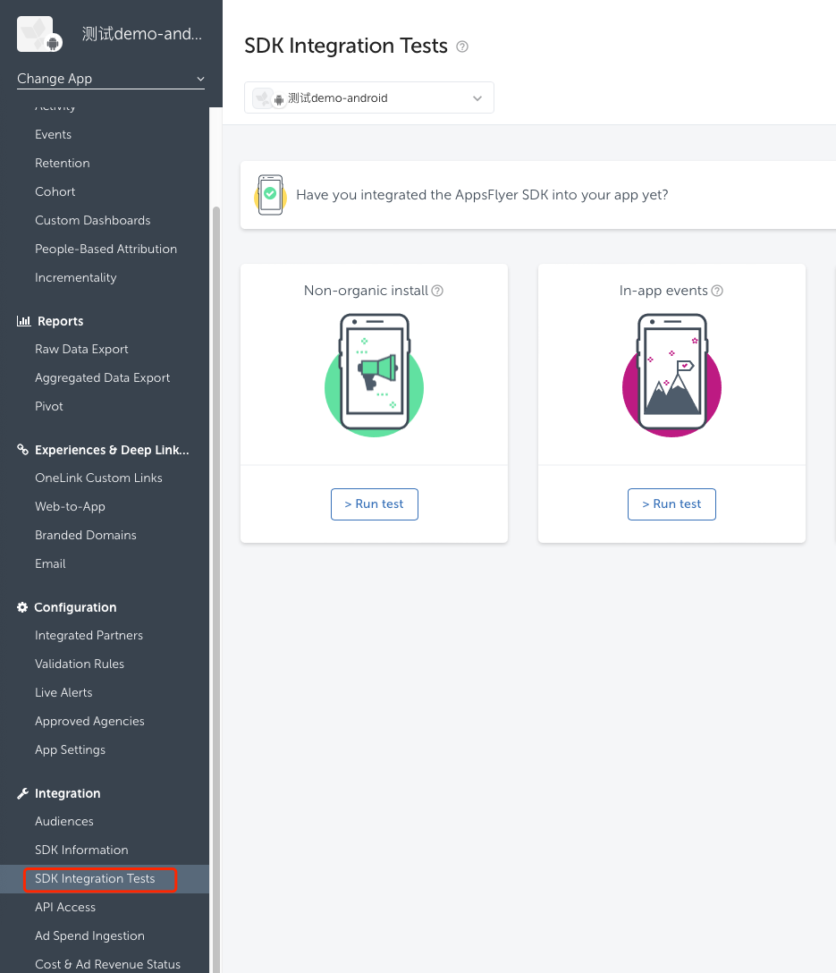Expand Experiences & Deep Linking section

tap(111, 450)
